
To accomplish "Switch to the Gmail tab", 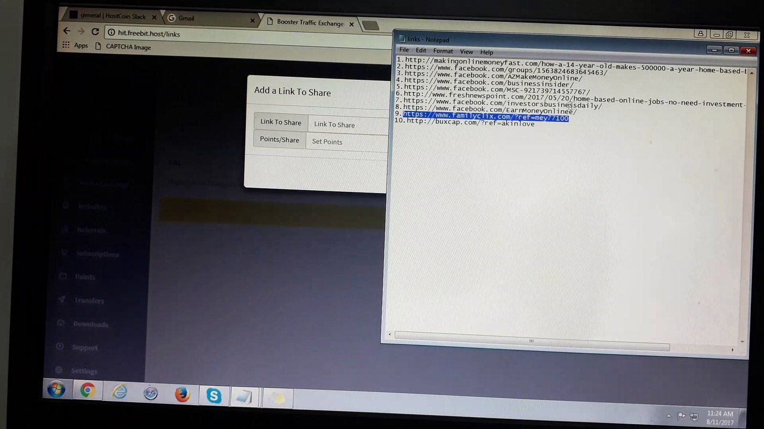I will pos(209,18).
